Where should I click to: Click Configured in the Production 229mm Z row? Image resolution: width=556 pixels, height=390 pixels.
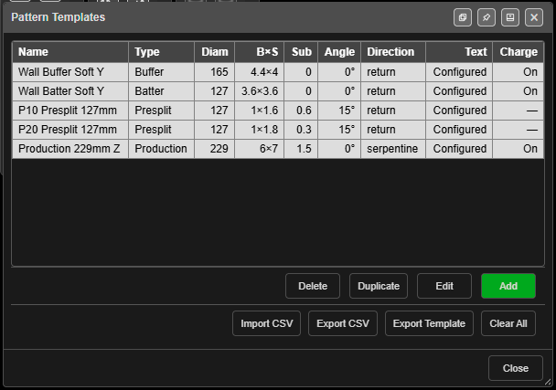click(x=459, y=149)
